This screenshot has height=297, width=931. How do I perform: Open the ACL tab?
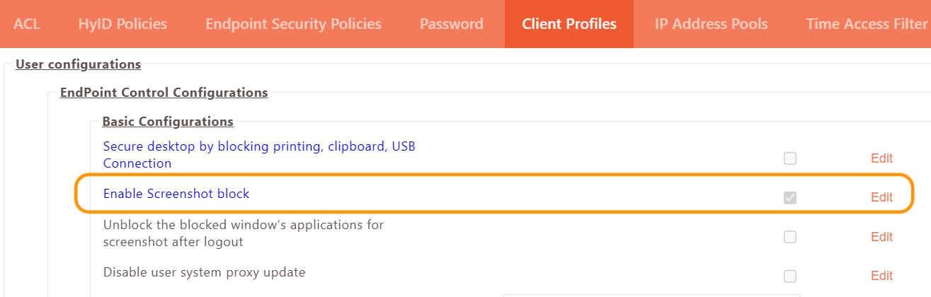coord(27,24)
